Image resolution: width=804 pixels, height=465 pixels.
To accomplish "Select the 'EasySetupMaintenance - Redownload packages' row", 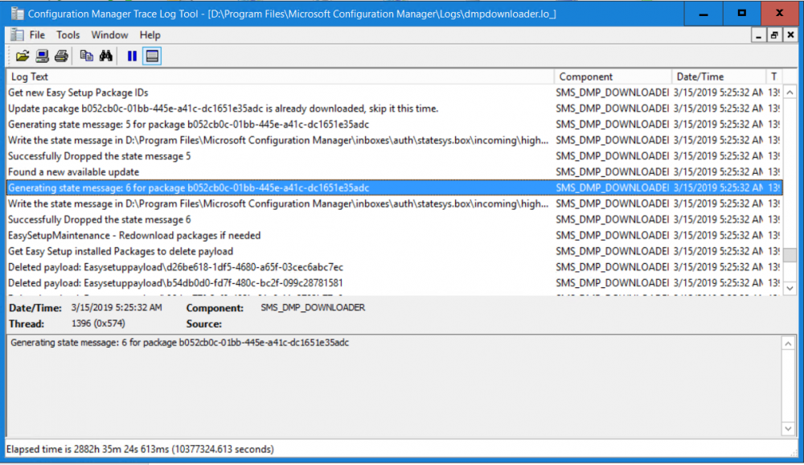I will pyautogui.click(x=394, y=236).
